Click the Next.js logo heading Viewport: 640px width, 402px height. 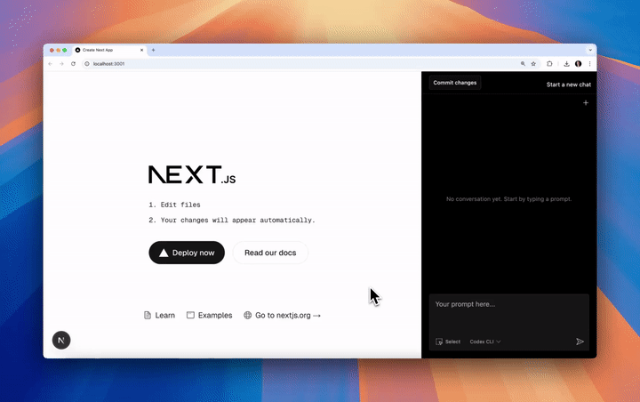click(x=192, y=174)
